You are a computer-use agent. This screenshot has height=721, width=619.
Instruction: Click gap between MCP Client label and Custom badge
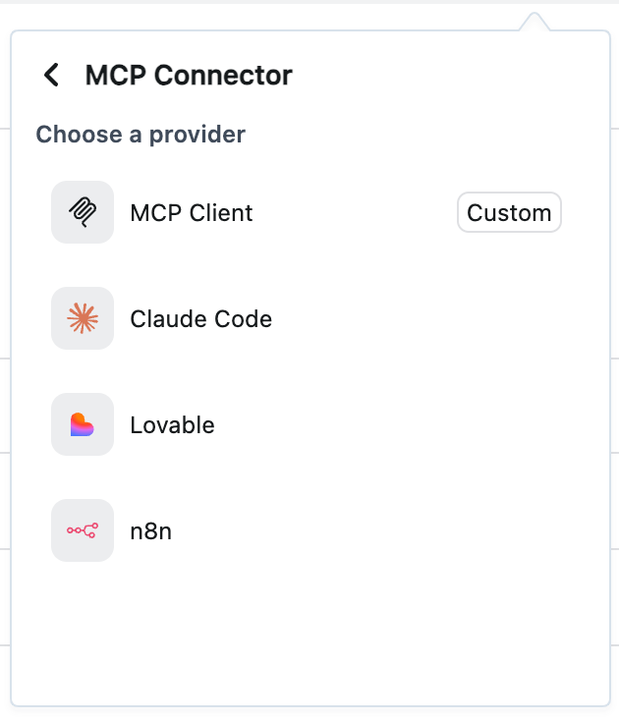click(x=354, y=213)
